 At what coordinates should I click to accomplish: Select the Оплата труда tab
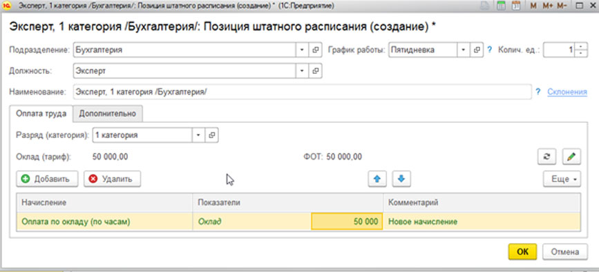[41, 114]
